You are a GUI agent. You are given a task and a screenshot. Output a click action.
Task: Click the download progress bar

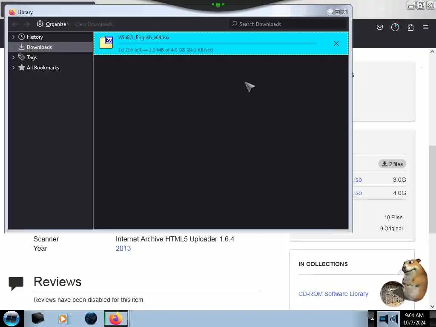click(x=217, y=44)
